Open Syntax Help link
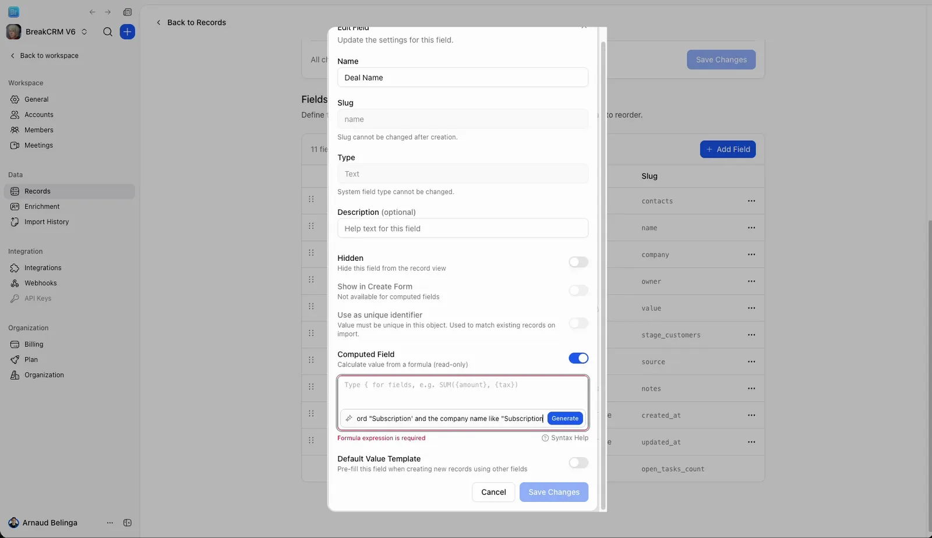This screenshot has height=538, width=932. [x=565, y=438]
